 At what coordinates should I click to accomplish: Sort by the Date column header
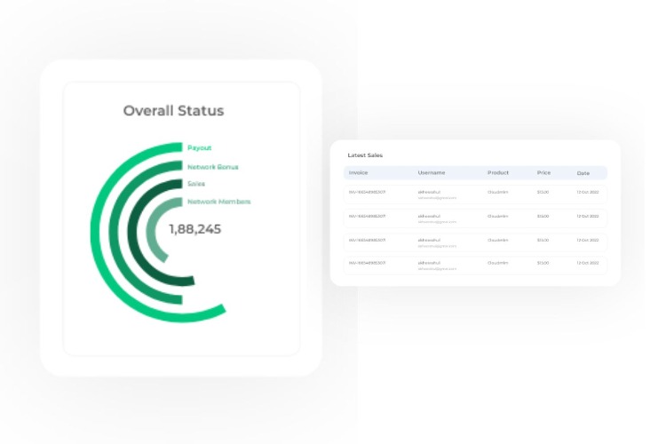point(583,173)
